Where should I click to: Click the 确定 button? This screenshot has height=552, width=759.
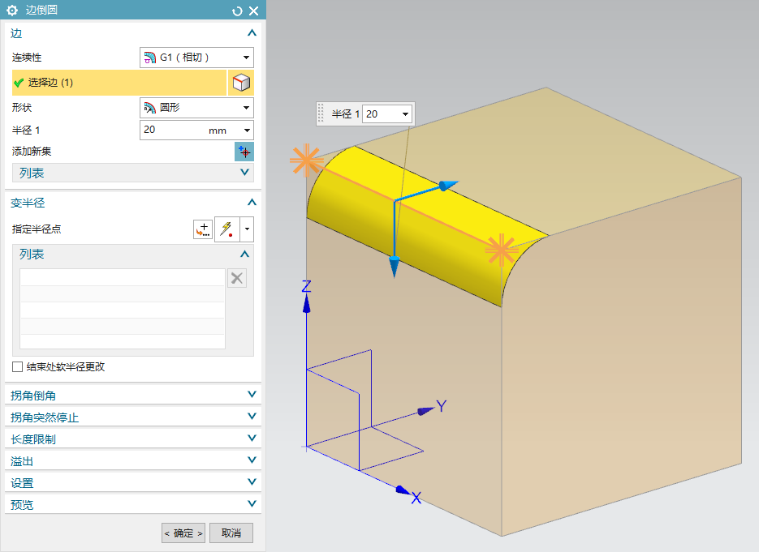[183, 533]
